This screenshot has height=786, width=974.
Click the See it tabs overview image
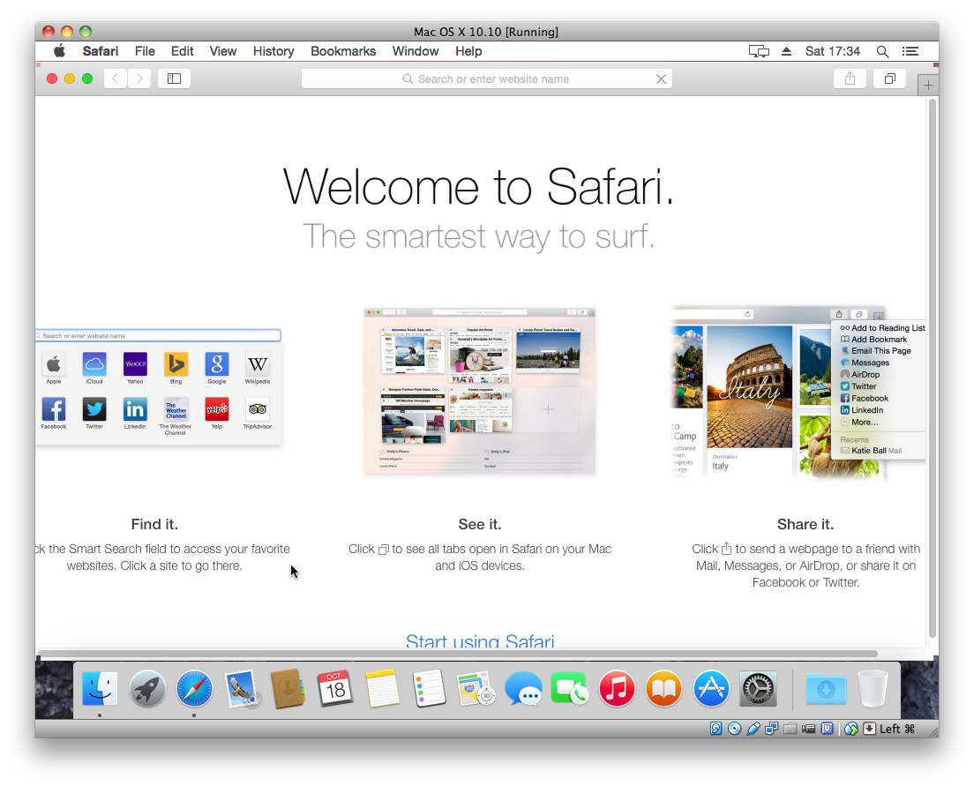tap(480, 391)
